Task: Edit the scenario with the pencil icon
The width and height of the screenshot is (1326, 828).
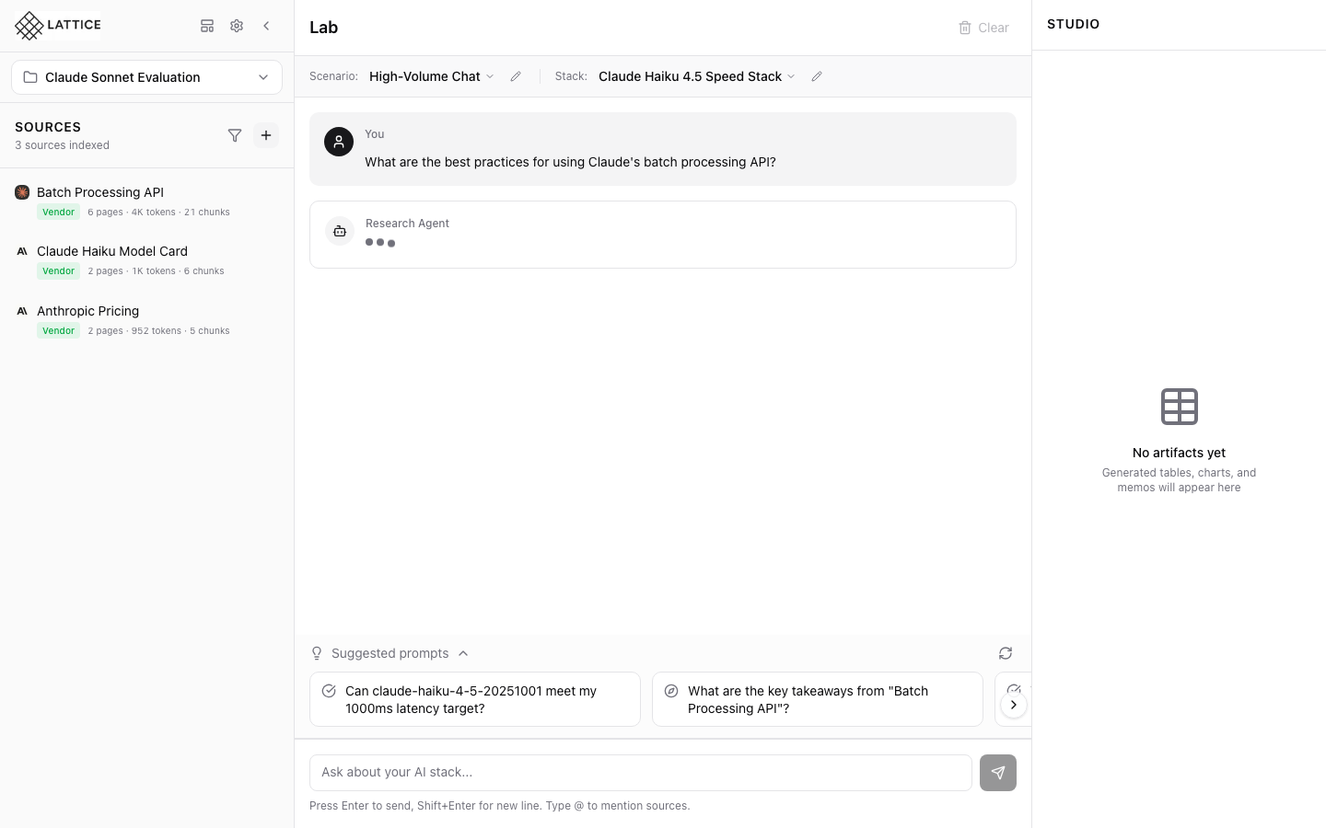Action: (x=516, y=76)
